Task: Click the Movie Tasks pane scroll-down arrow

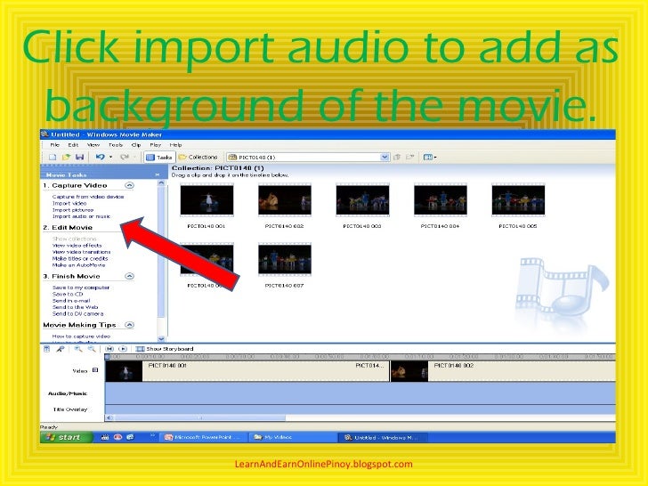Action: coord(161,339)
